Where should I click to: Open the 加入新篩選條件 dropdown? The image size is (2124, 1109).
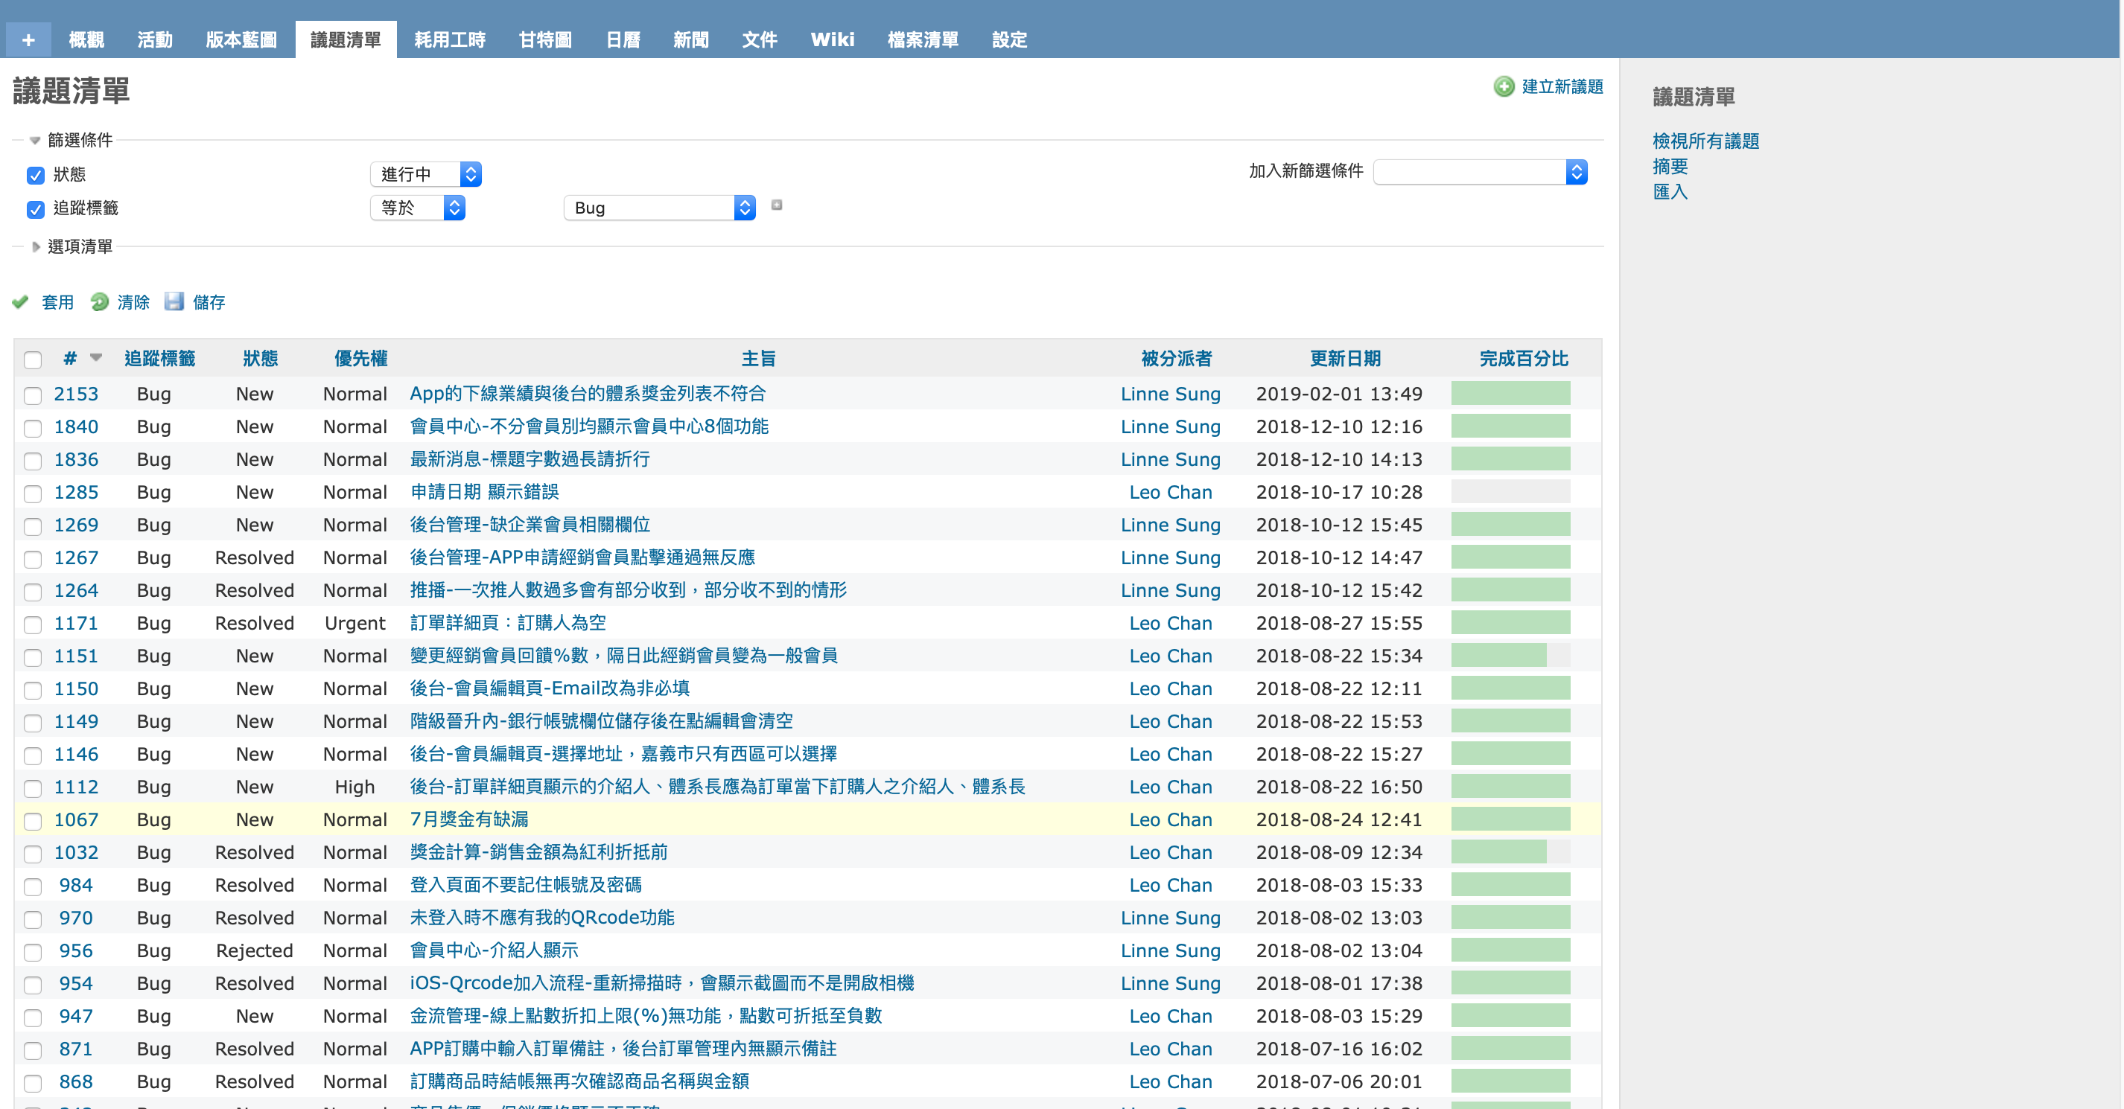pyautogui.click(x=1479, y=171)
